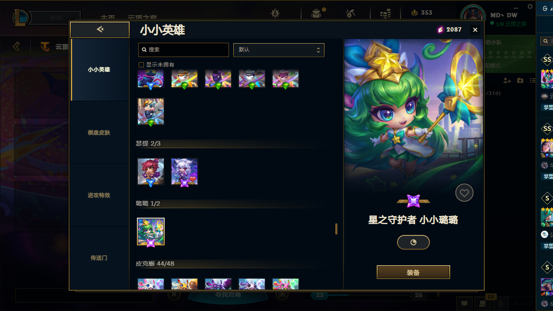Click the 搜索 search field
This screenshot has height=311, width=553.
184,50
